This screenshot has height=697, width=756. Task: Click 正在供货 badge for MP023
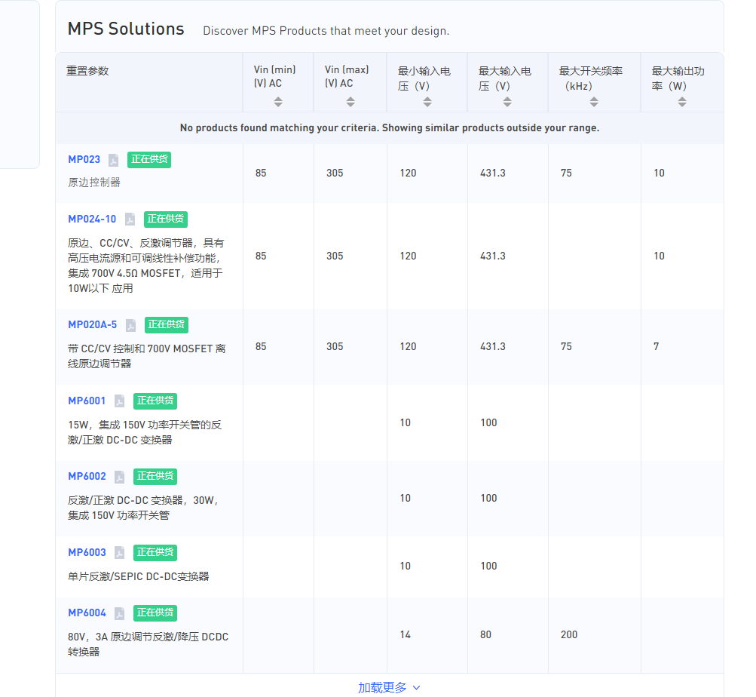tap(149, 159)
